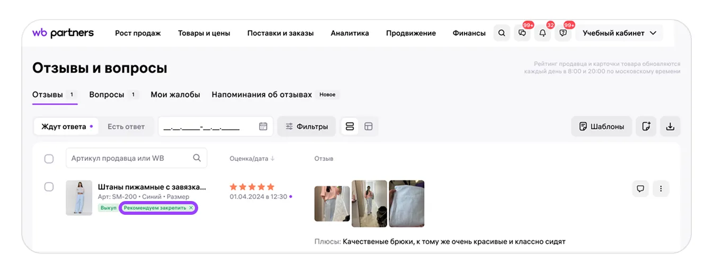Click the date 01.04.2024 в 12:30
Viewport: 712px width, 273px height.
tap(258, 197)
